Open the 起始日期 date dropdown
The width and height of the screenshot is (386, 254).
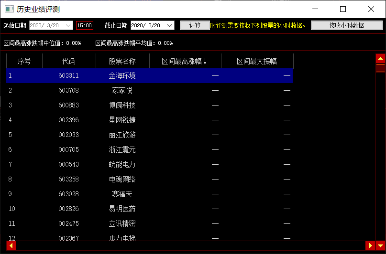(x=68, y=25)
